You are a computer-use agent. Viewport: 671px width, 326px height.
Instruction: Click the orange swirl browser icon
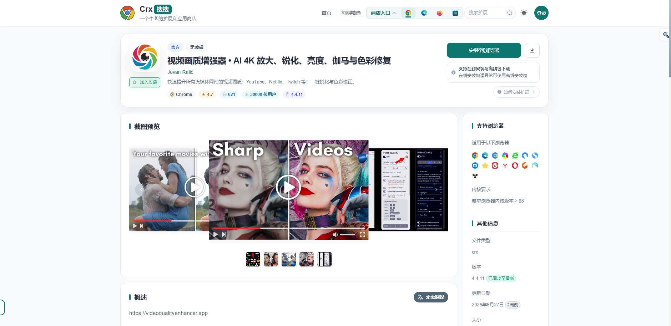coord(525,165)
